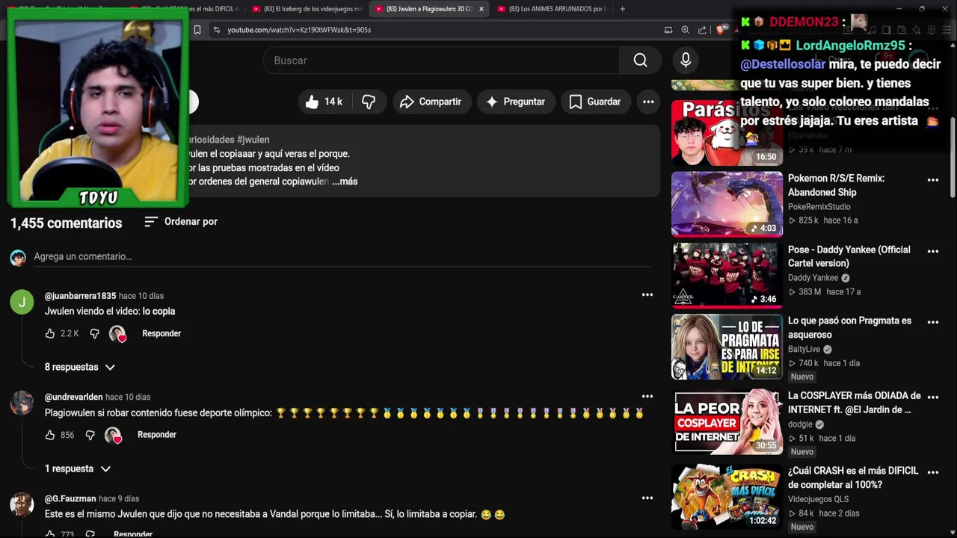Open Ordenar por sort dropdown
Screen dimensions: 957x538
pos(181,222)
